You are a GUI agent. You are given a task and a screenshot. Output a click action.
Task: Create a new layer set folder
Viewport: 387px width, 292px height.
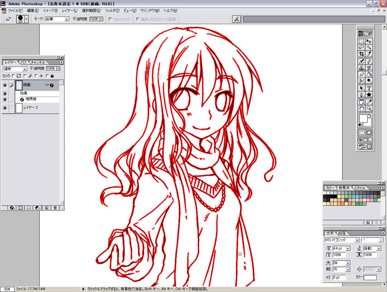click(x=29, y=208)
